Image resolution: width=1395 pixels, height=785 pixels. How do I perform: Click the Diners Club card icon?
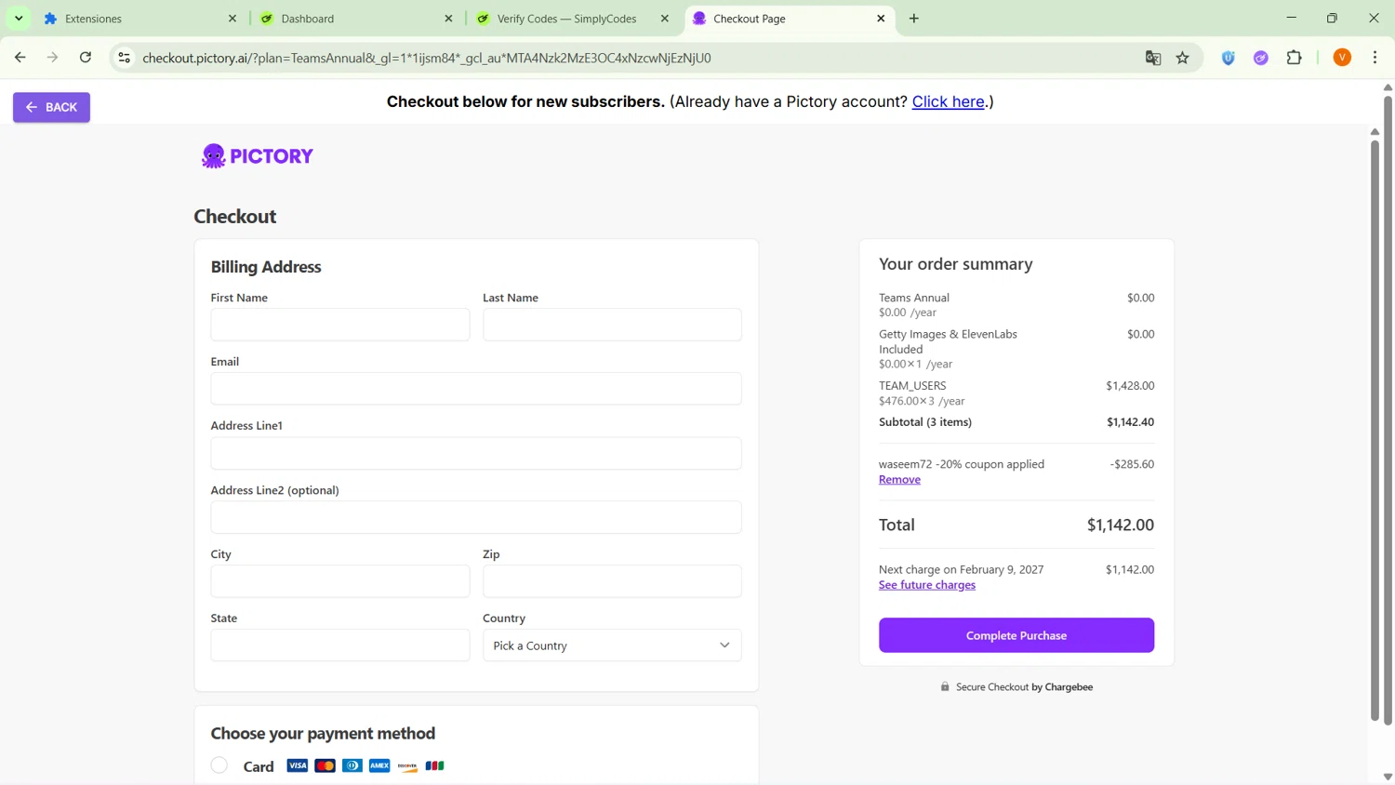click(352, 765)
